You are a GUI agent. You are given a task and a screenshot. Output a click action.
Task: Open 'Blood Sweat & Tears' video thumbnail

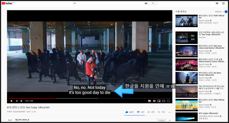click(187, 65)
